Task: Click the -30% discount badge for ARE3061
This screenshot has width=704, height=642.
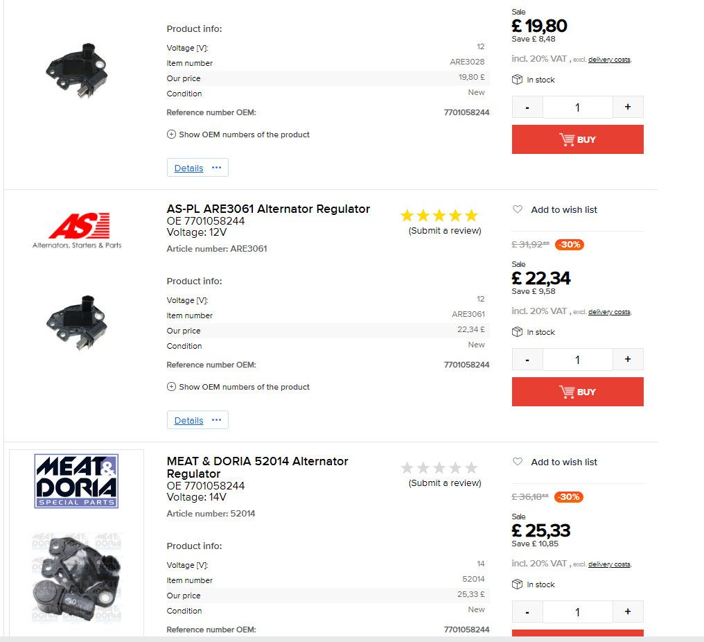Action: point(569,245)
